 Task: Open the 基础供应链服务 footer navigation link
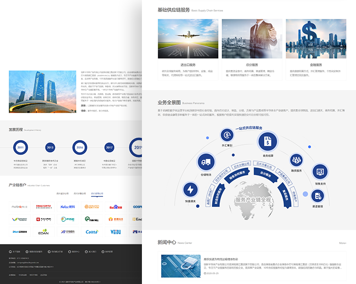(34, 252)
